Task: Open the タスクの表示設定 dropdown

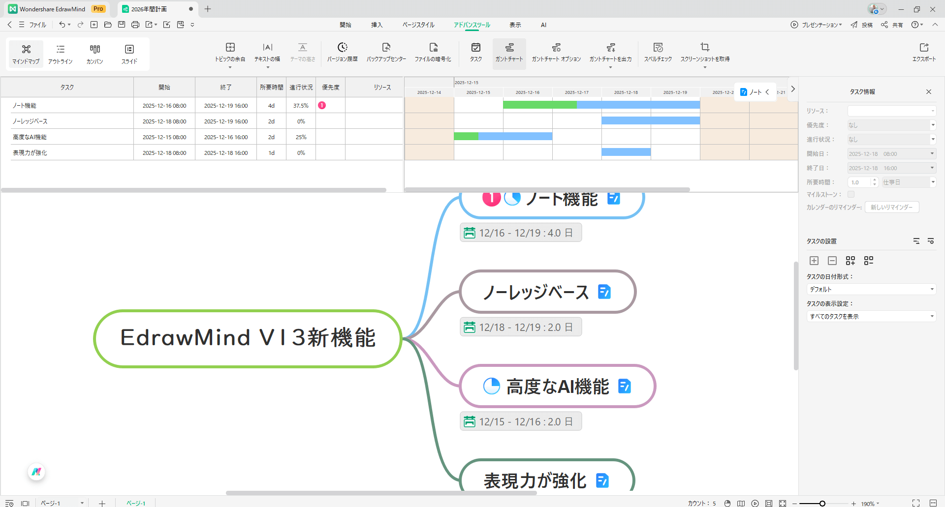Action: click(871, 316)
